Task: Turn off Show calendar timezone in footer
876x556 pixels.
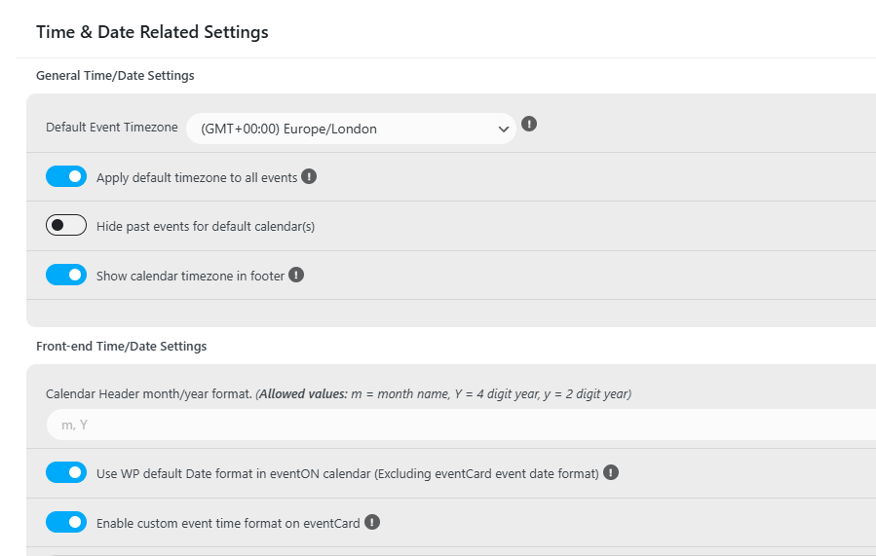Action: [66, 275]
